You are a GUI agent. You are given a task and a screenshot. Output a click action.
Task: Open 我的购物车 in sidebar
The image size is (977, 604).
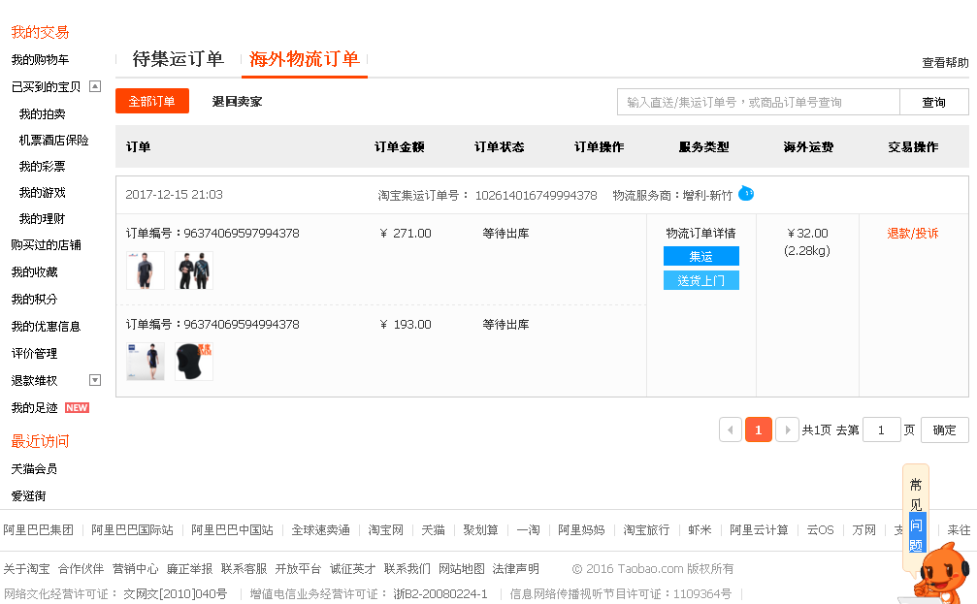point(40,60)
